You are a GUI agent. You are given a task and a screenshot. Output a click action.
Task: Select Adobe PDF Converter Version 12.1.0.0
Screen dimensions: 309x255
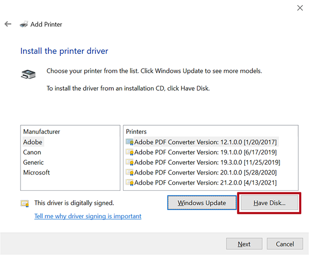coord(205,142)
